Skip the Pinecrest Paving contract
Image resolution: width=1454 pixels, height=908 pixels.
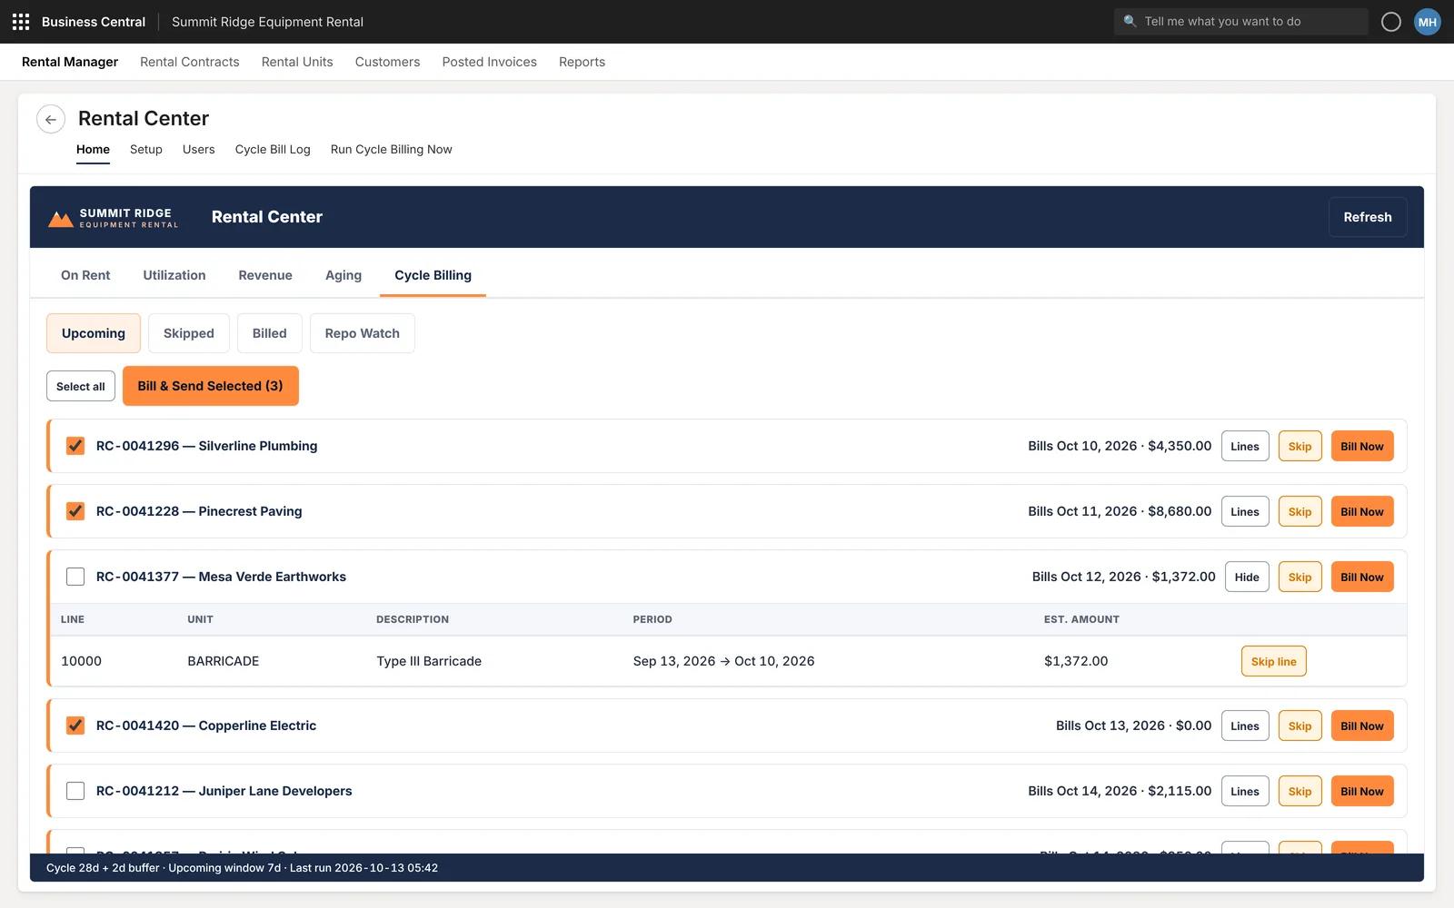(x=1300, y=511)
